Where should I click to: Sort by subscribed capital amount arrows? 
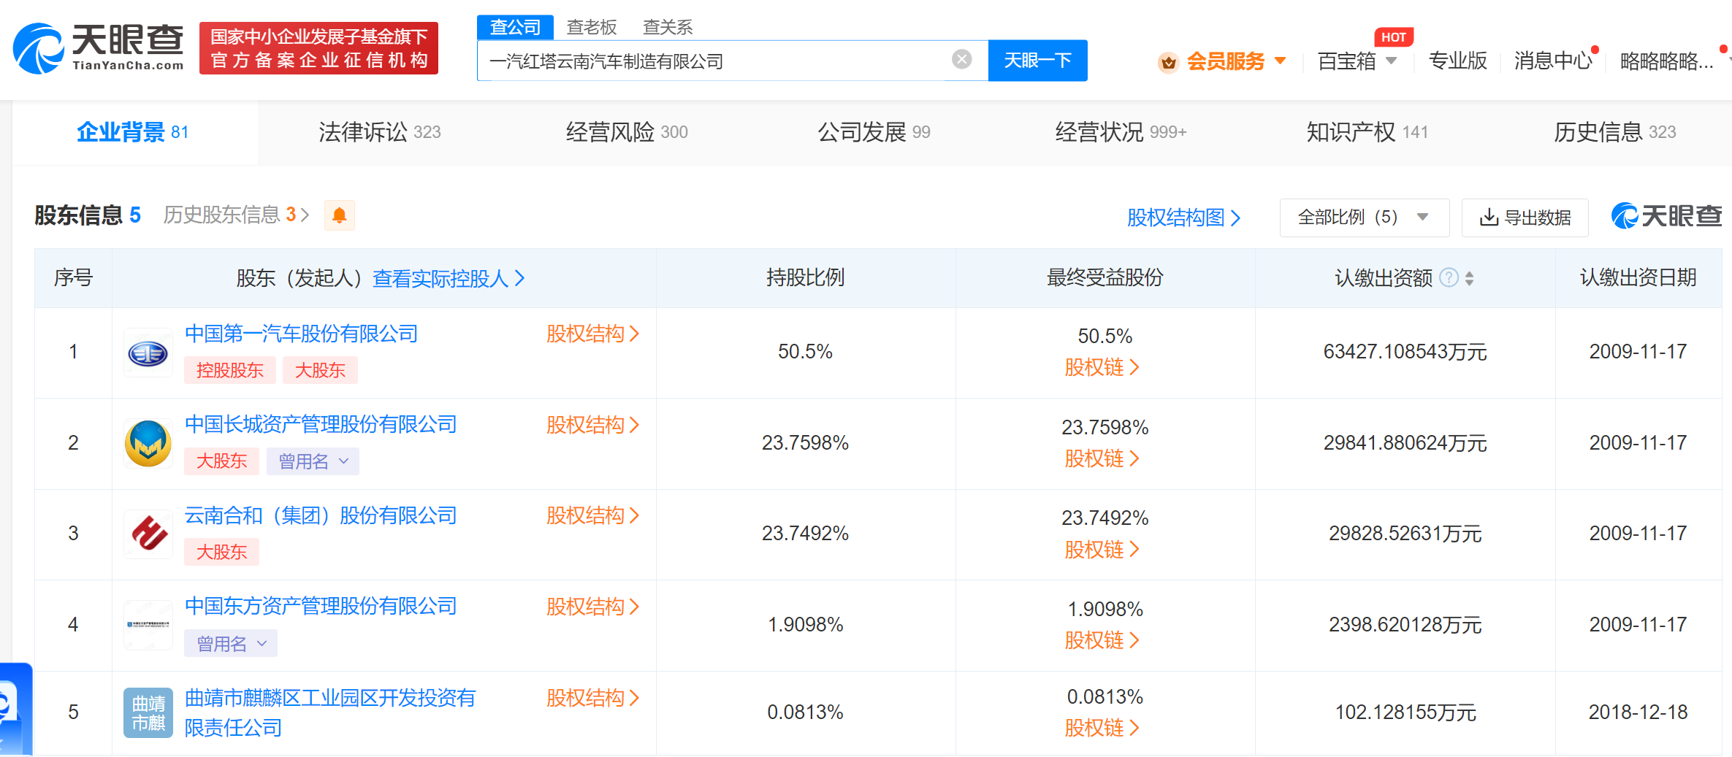tap(1470, 278)
